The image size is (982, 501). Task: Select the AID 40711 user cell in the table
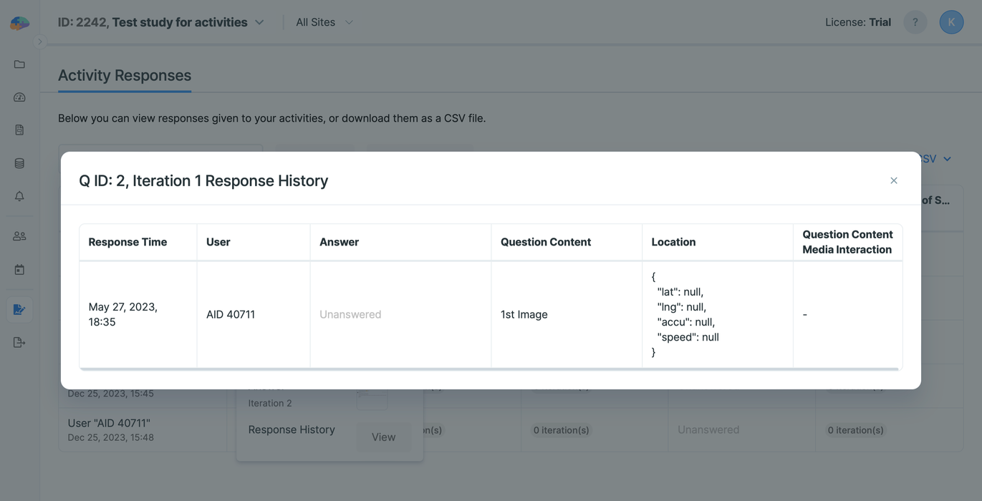[231, 313]
